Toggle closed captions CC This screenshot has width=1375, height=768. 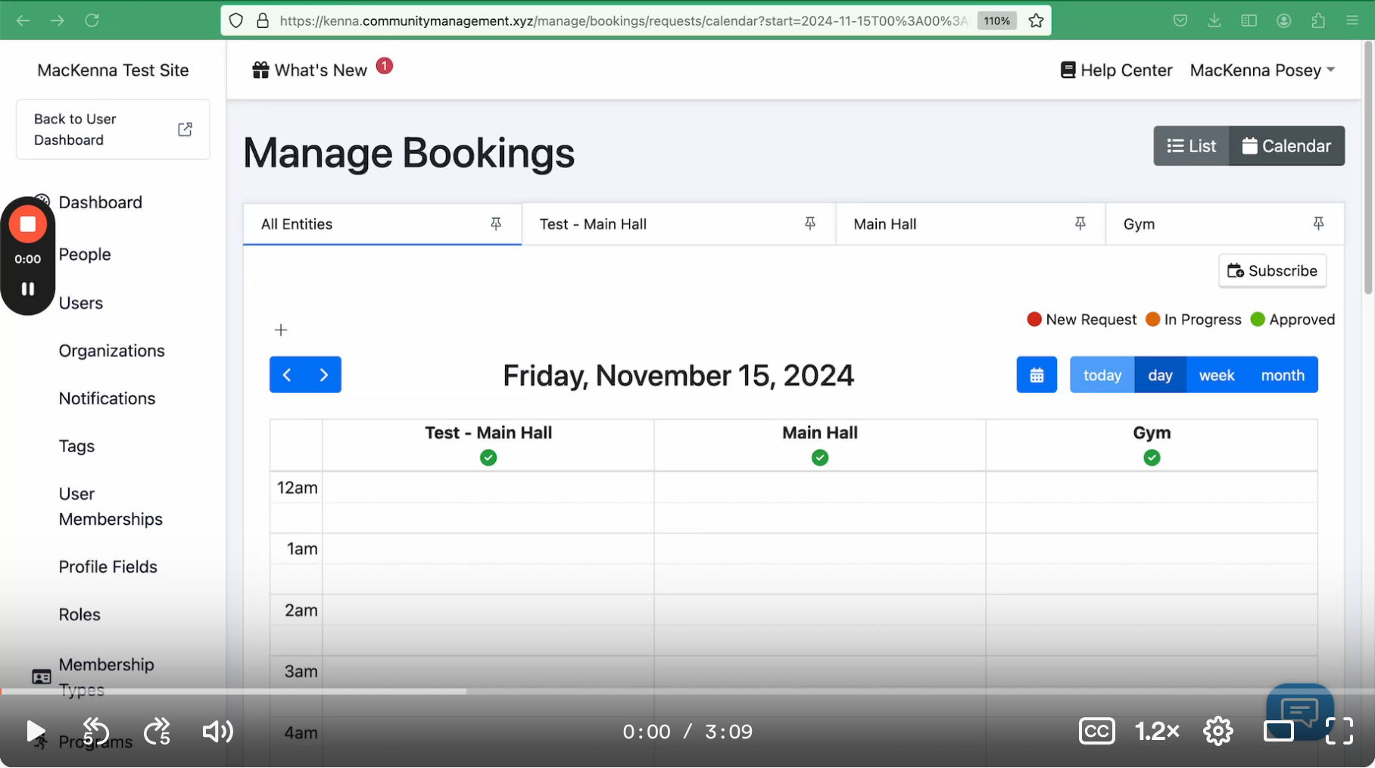click(1096, 732)
